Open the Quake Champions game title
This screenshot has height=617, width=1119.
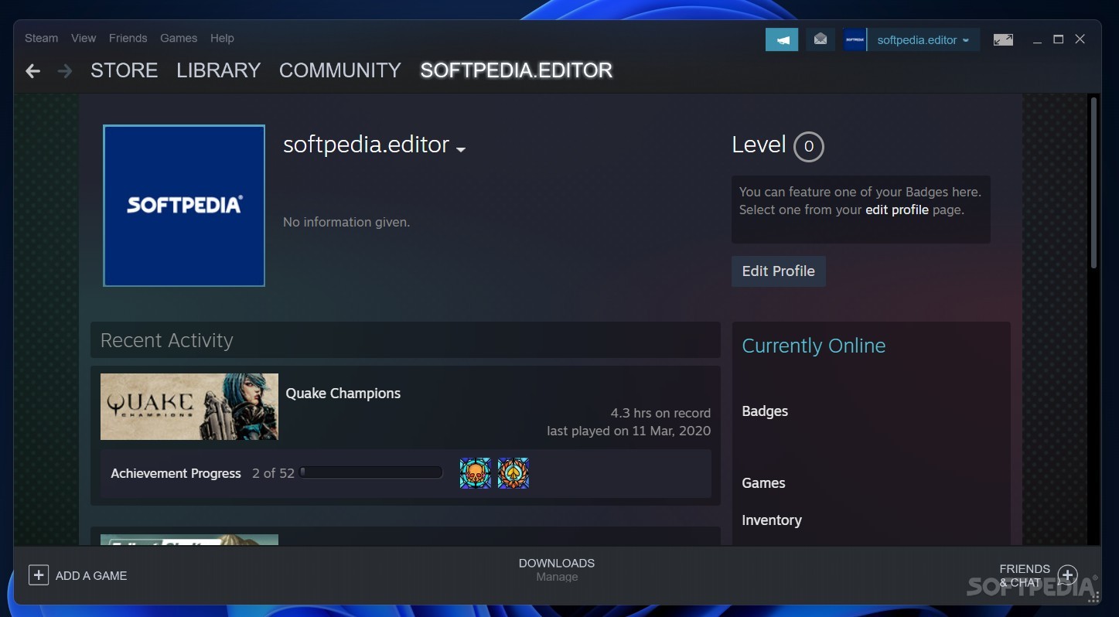[x=343, y=393]
